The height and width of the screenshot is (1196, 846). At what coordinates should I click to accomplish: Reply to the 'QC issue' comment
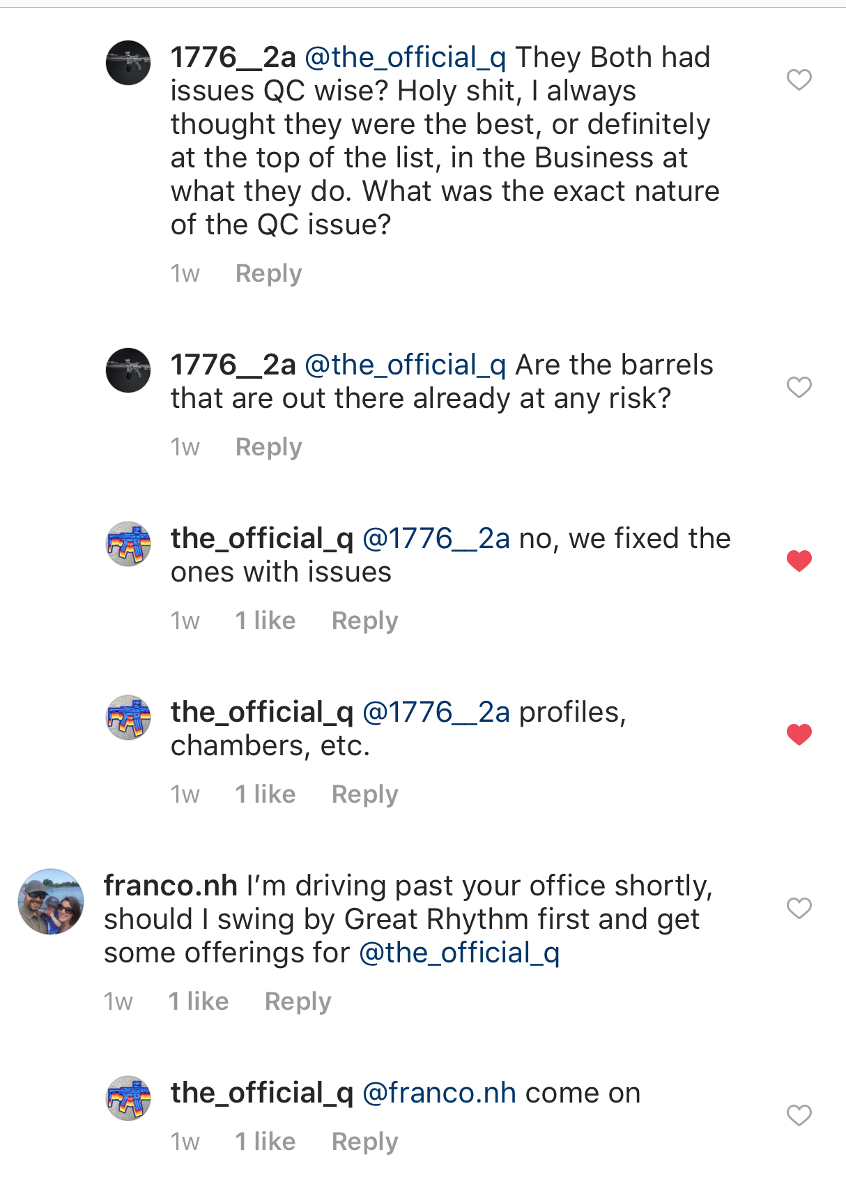pyautogui.click(x=268, y=273)
